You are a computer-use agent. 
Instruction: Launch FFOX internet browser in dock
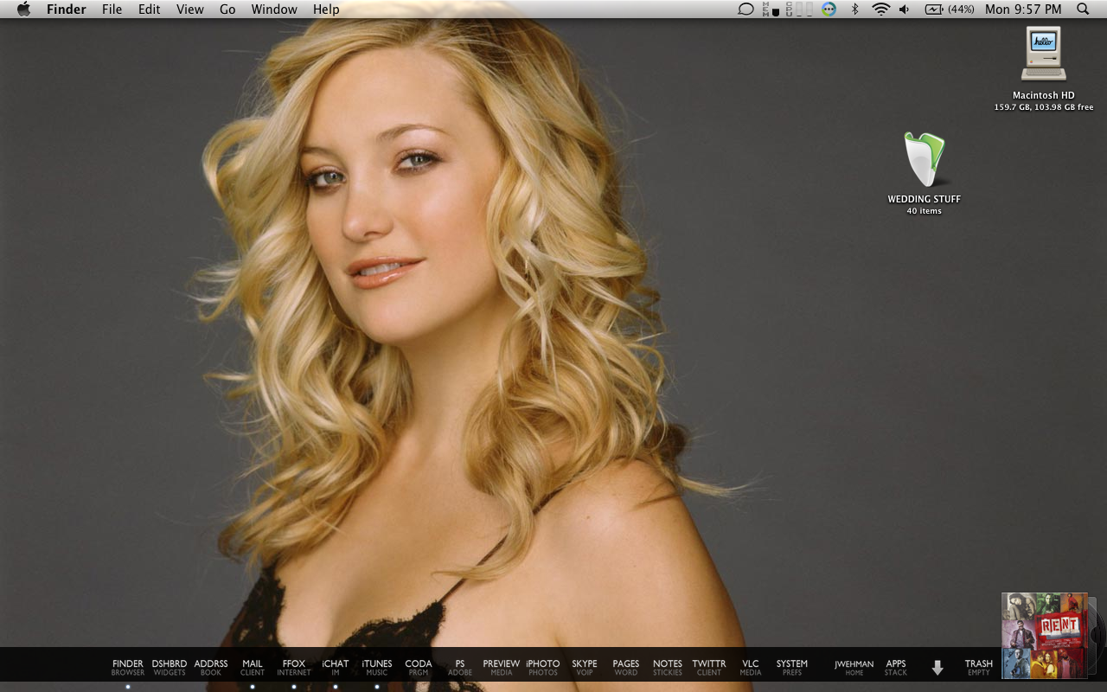tap(294, 668)
